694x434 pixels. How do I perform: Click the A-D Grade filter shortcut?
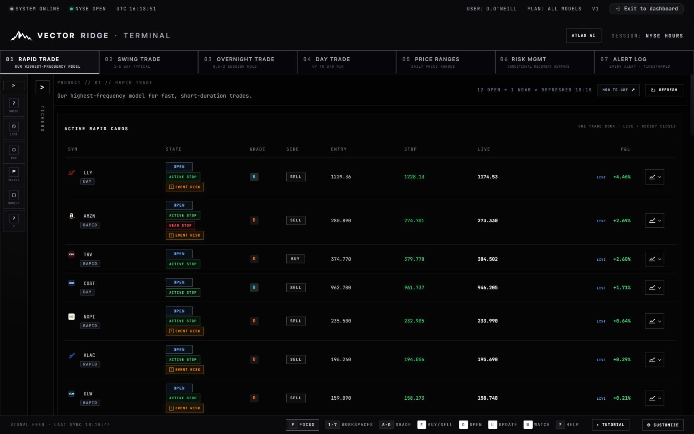pyautogui.click(x=395, y=425)
